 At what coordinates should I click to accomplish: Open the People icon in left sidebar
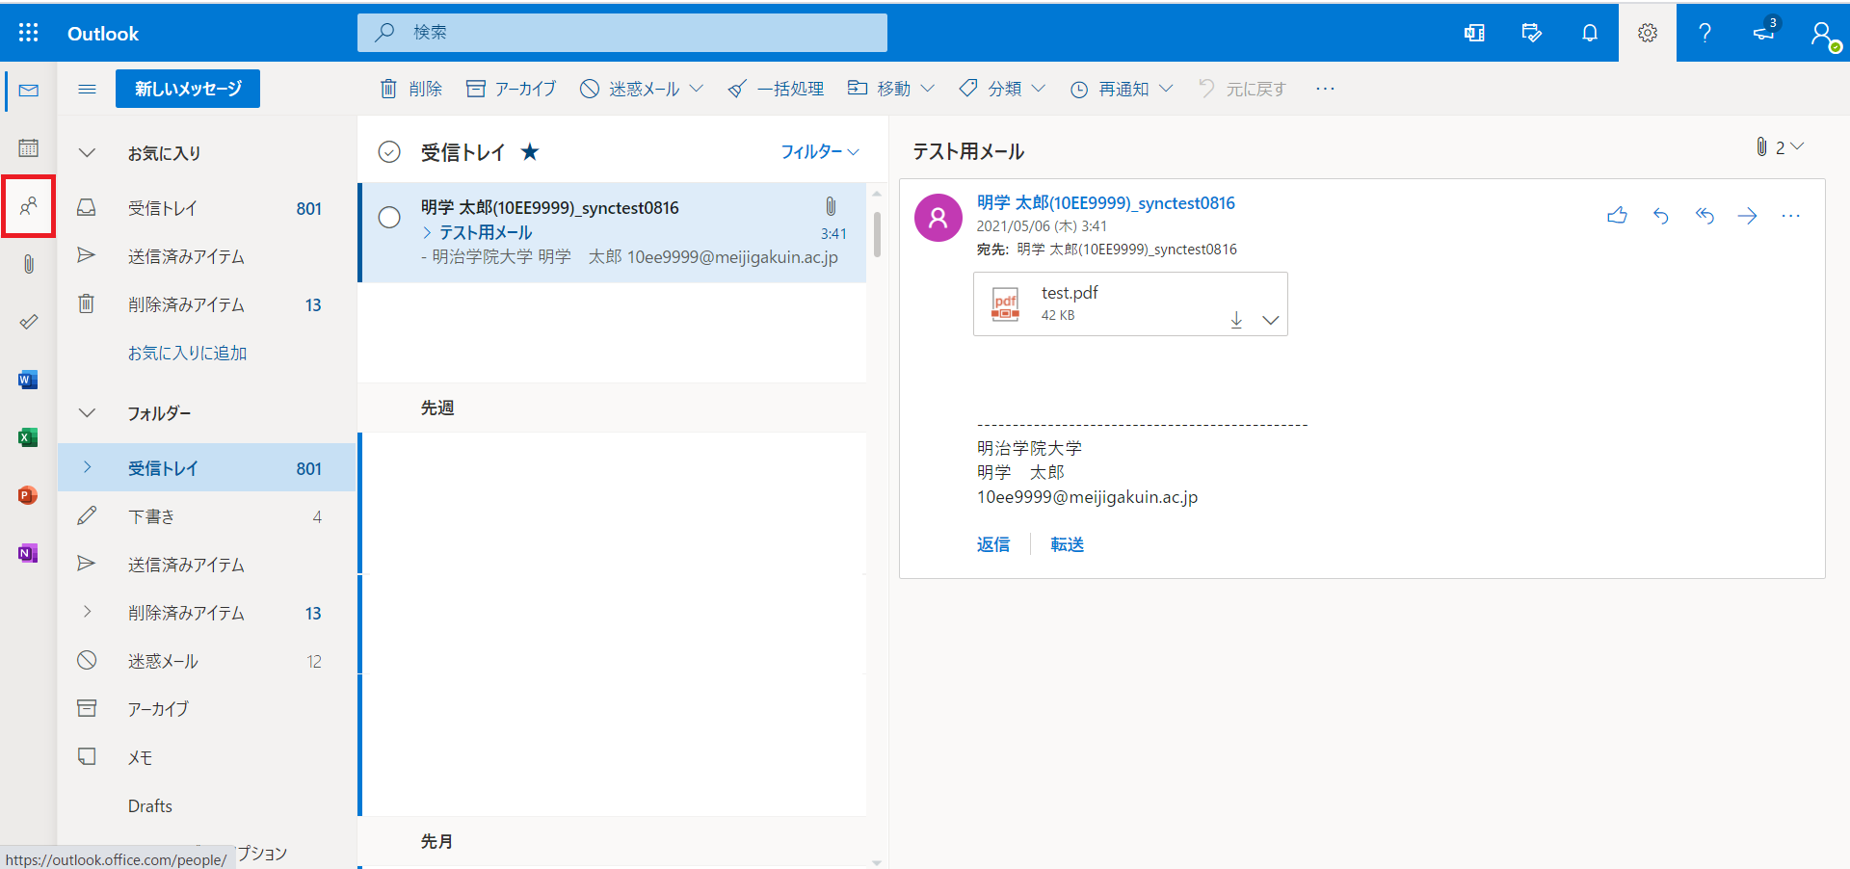[28, 205]
